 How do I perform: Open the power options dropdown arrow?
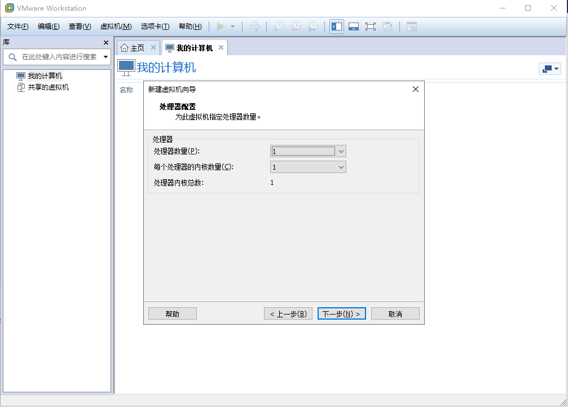(x=232, y=26)
